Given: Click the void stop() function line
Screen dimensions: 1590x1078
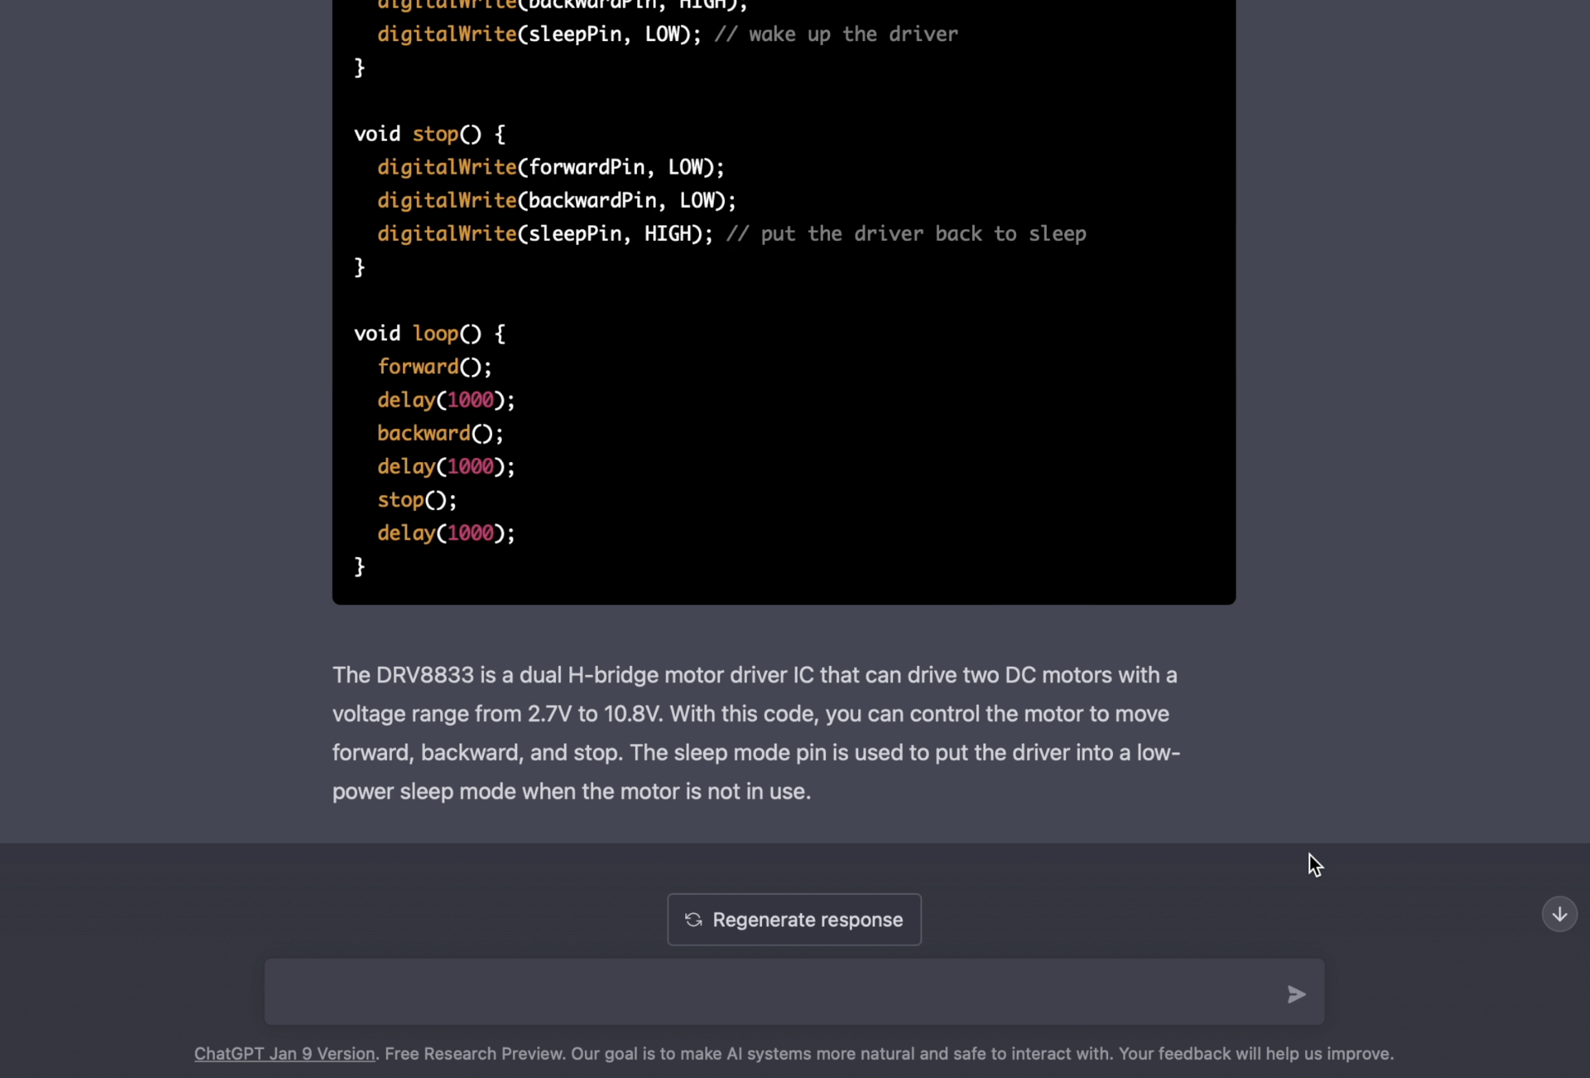Looking at the screenshot, I should point(430,133).
